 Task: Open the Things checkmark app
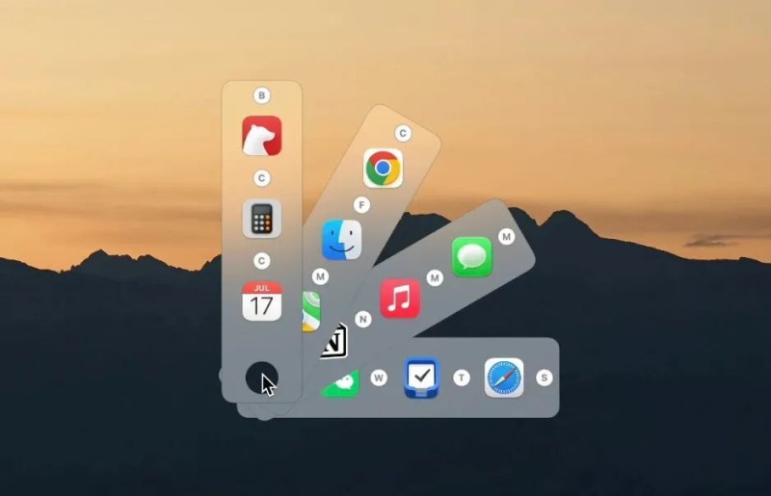[420, 378]
